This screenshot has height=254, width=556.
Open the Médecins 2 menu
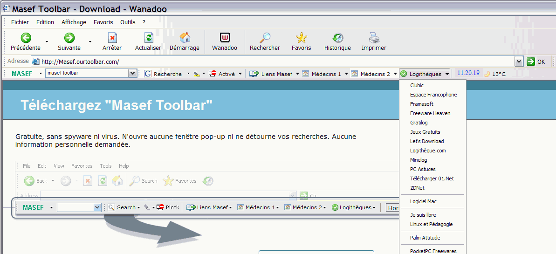point(374,74)
